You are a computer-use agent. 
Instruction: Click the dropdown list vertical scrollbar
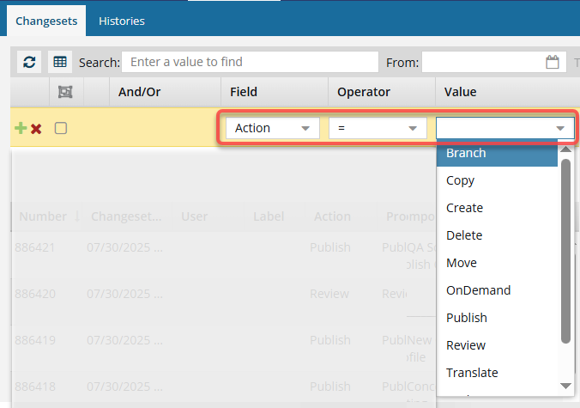[565, 249]
